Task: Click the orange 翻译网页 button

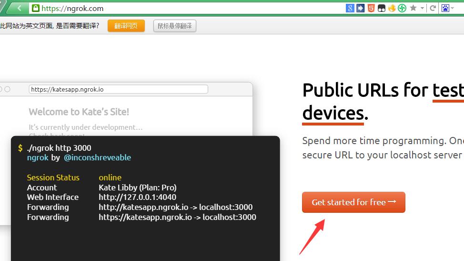Action: (126, 26)
